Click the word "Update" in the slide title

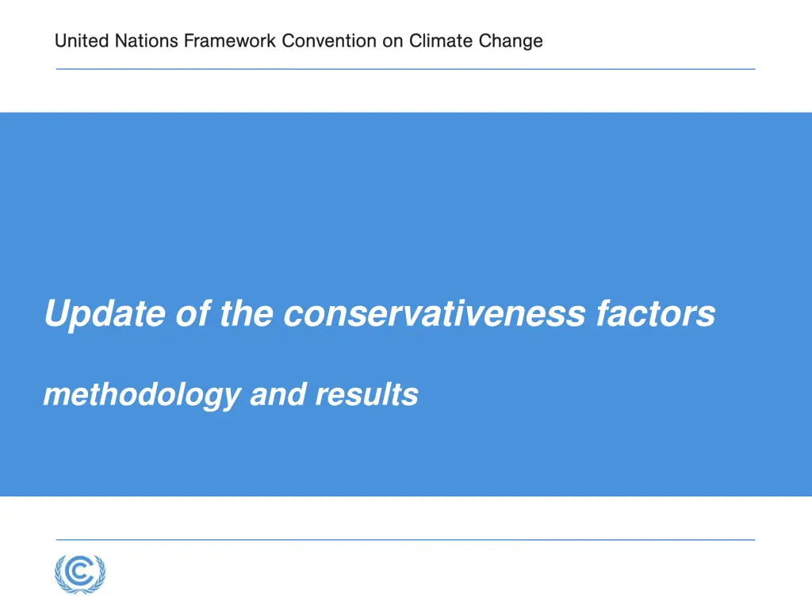[x=105, y=314]
